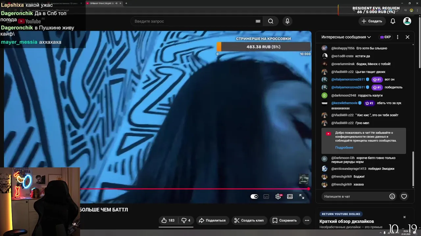Open YouTube notifications bell
This screenshot has height=236, width=421.
pos(393,21)
